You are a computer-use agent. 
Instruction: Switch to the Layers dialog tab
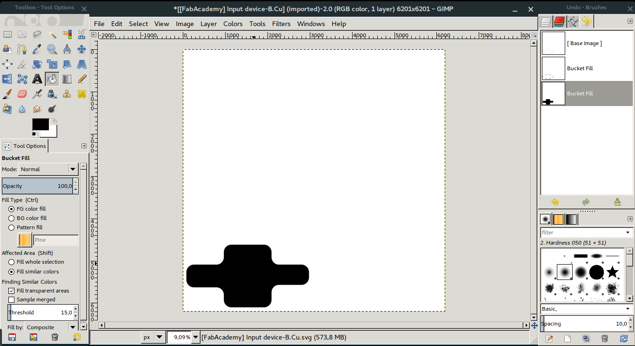tap(545, 21)
